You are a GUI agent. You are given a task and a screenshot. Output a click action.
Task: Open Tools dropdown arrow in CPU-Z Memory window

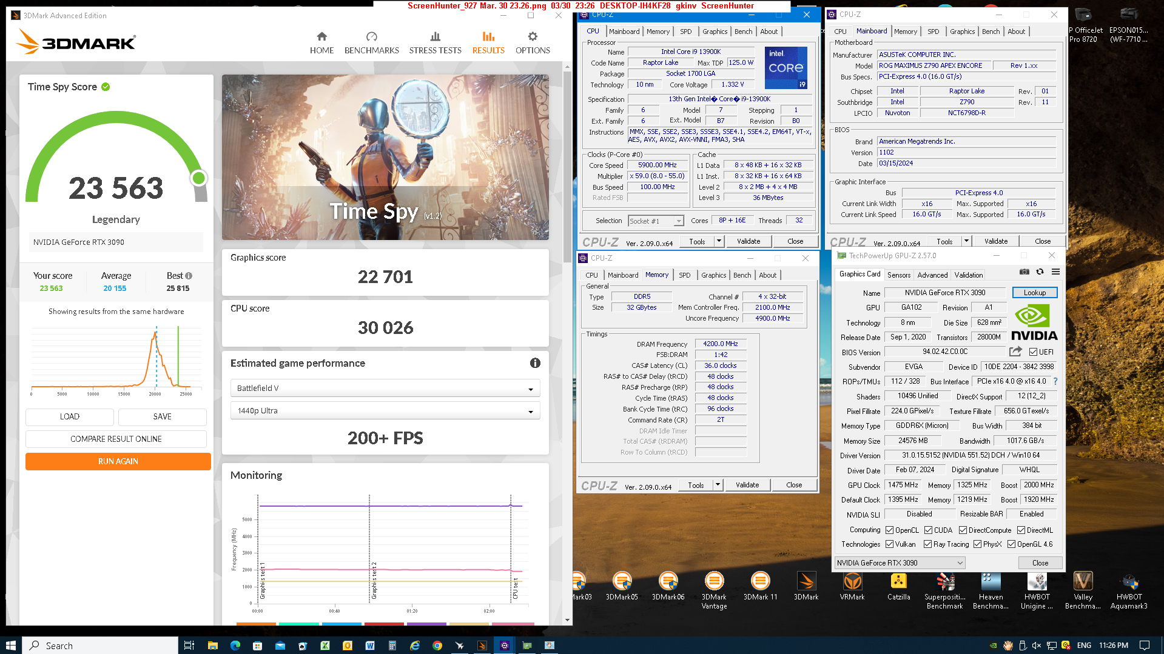(718, 485)
